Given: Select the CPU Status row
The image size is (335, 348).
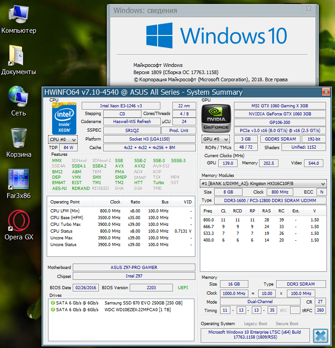Looking at the screenshot, I should [x=121, y=231].
